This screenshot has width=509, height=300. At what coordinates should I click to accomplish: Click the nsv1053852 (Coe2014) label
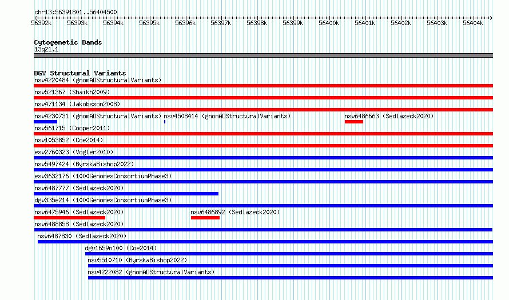point(69,140)
